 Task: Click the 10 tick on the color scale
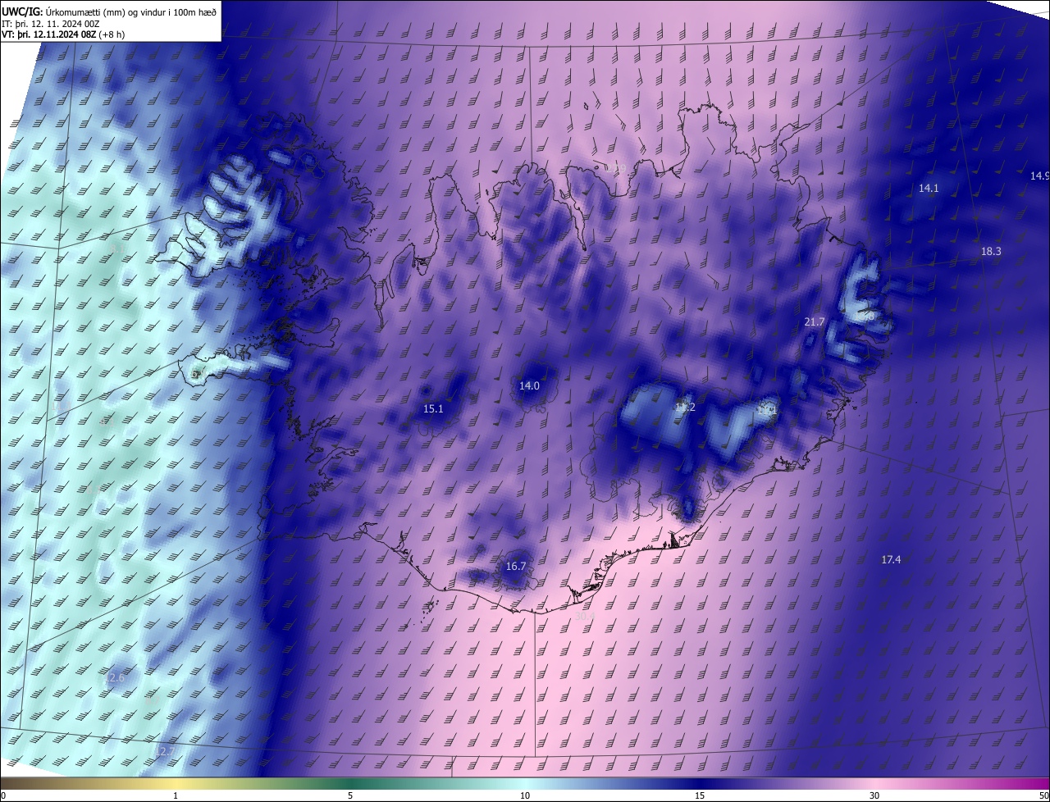pyautogui.click(x=525, y=795)
